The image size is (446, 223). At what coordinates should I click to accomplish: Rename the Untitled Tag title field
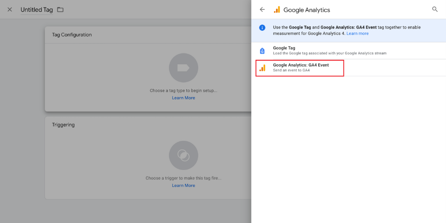37,10
